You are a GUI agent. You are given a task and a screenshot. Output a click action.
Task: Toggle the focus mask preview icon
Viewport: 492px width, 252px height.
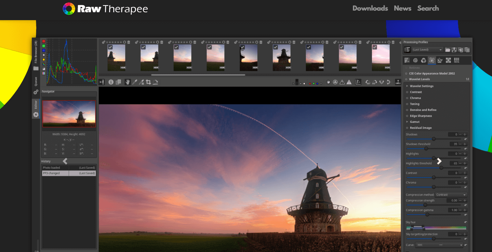click(x=329, y=82)
